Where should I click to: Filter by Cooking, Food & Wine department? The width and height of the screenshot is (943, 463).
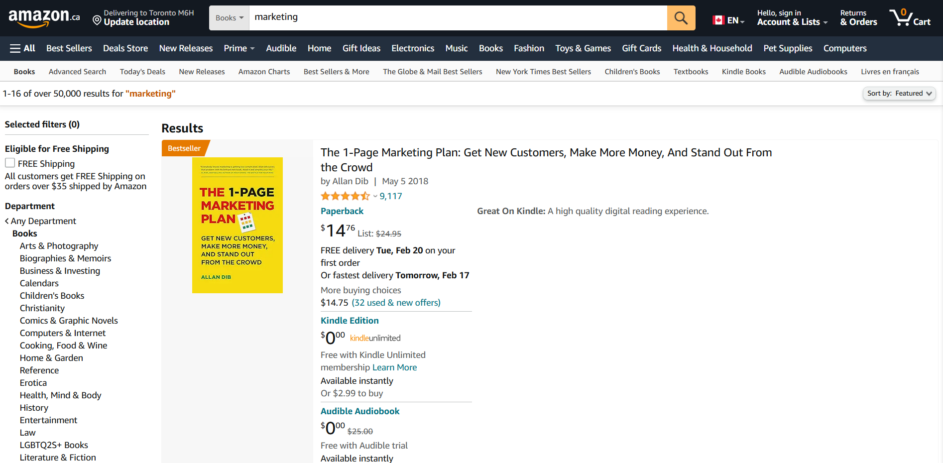pyautogui.click(x=63, y=346)
